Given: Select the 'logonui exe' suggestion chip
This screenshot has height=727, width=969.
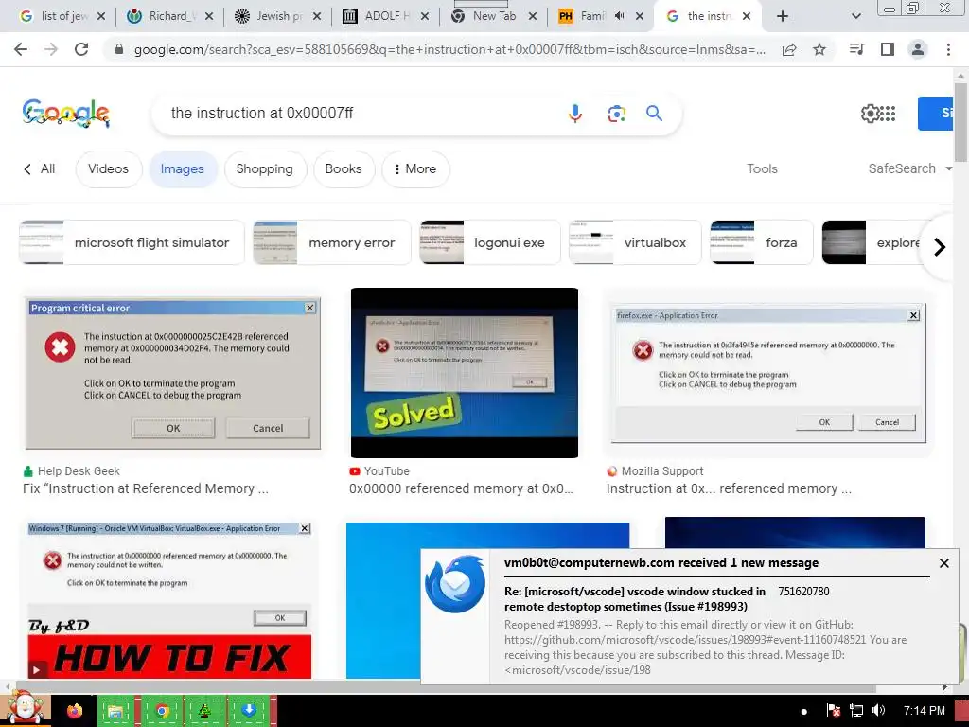Looking at the screenshot, I should click(489, 242).
